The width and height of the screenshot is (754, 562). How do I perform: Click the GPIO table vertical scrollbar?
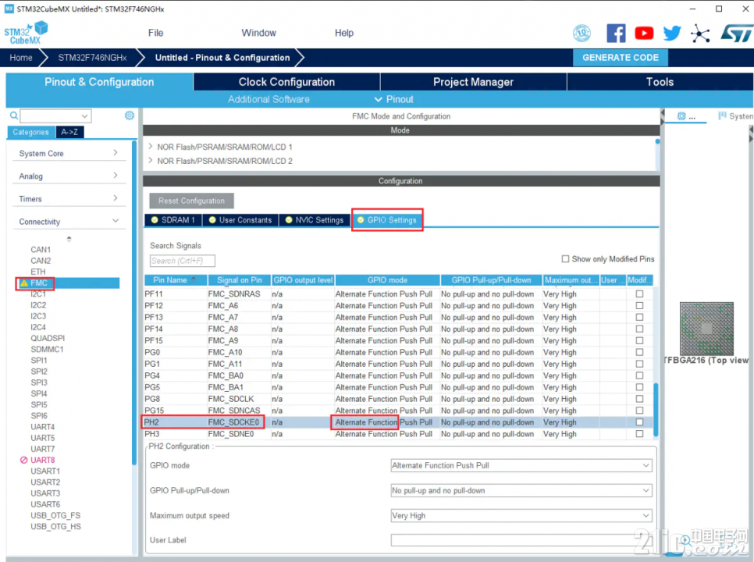656,410
